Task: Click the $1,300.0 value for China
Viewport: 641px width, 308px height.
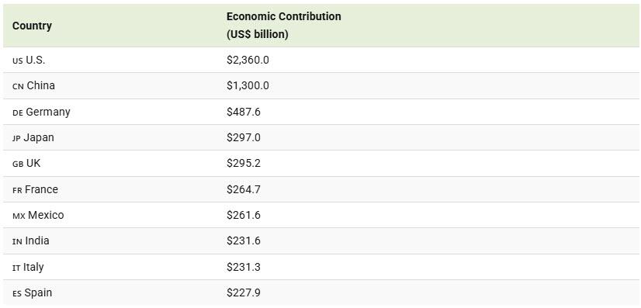Action: [x=248, y=86]
